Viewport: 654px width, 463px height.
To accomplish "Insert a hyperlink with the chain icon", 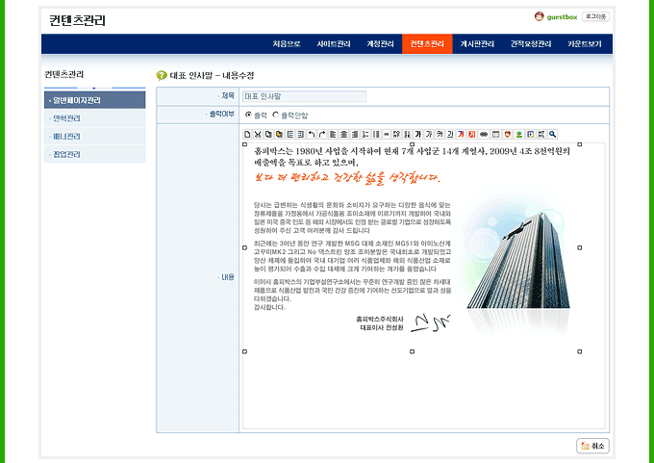I will tap(484, 134).
